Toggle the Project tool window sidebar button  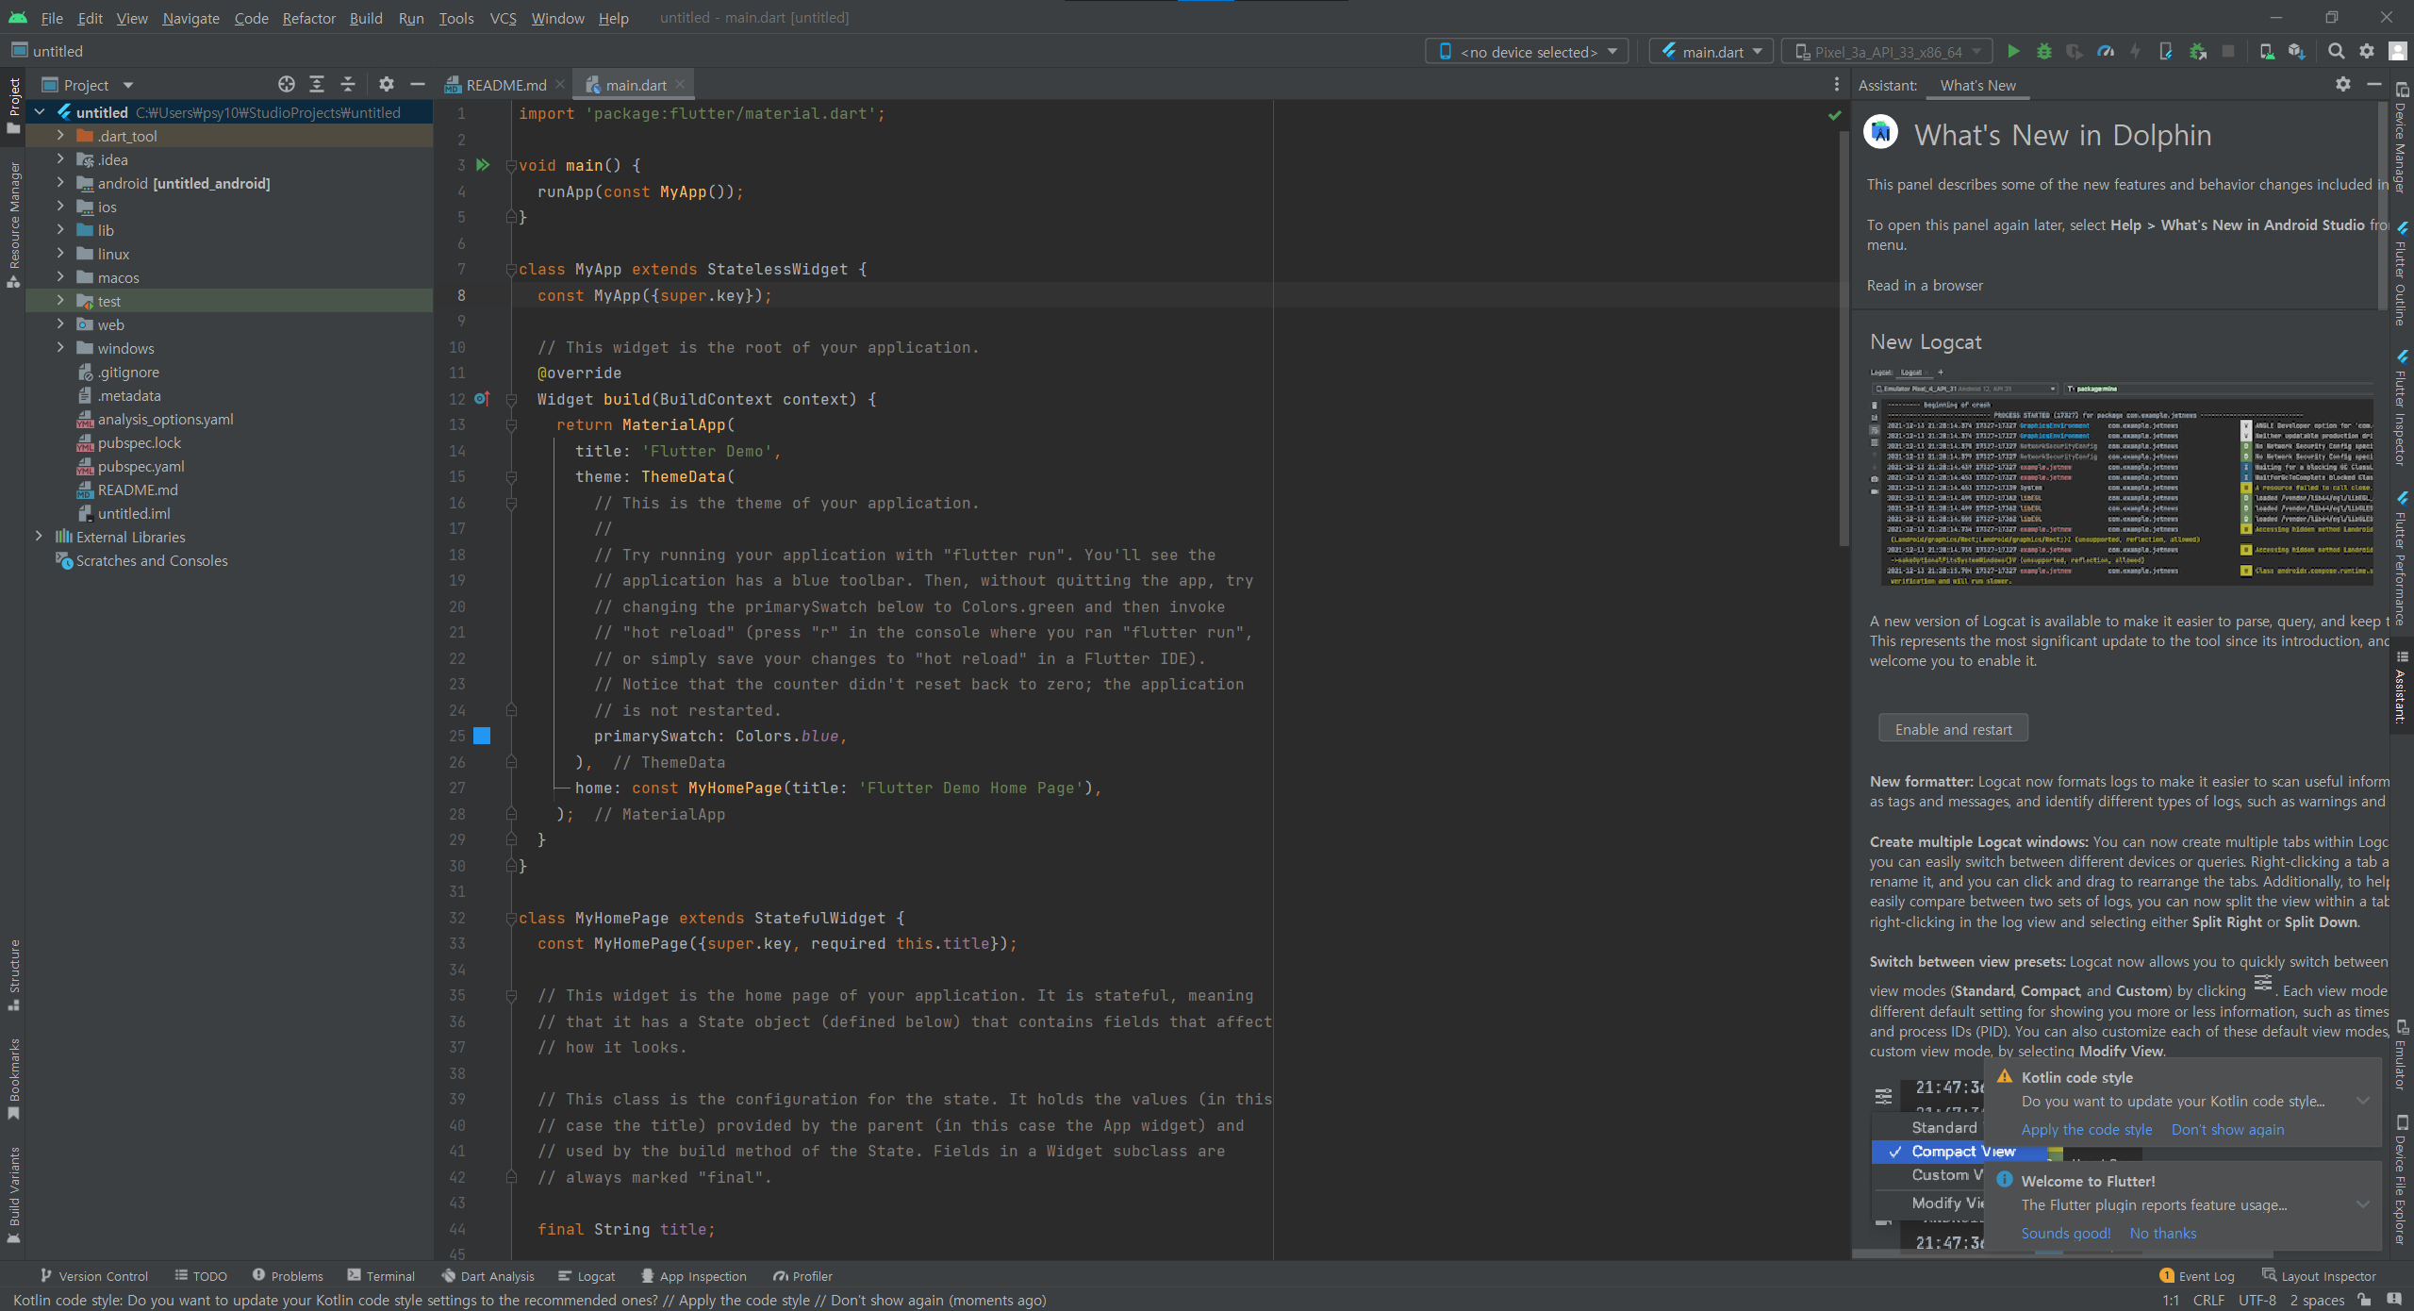13,106
